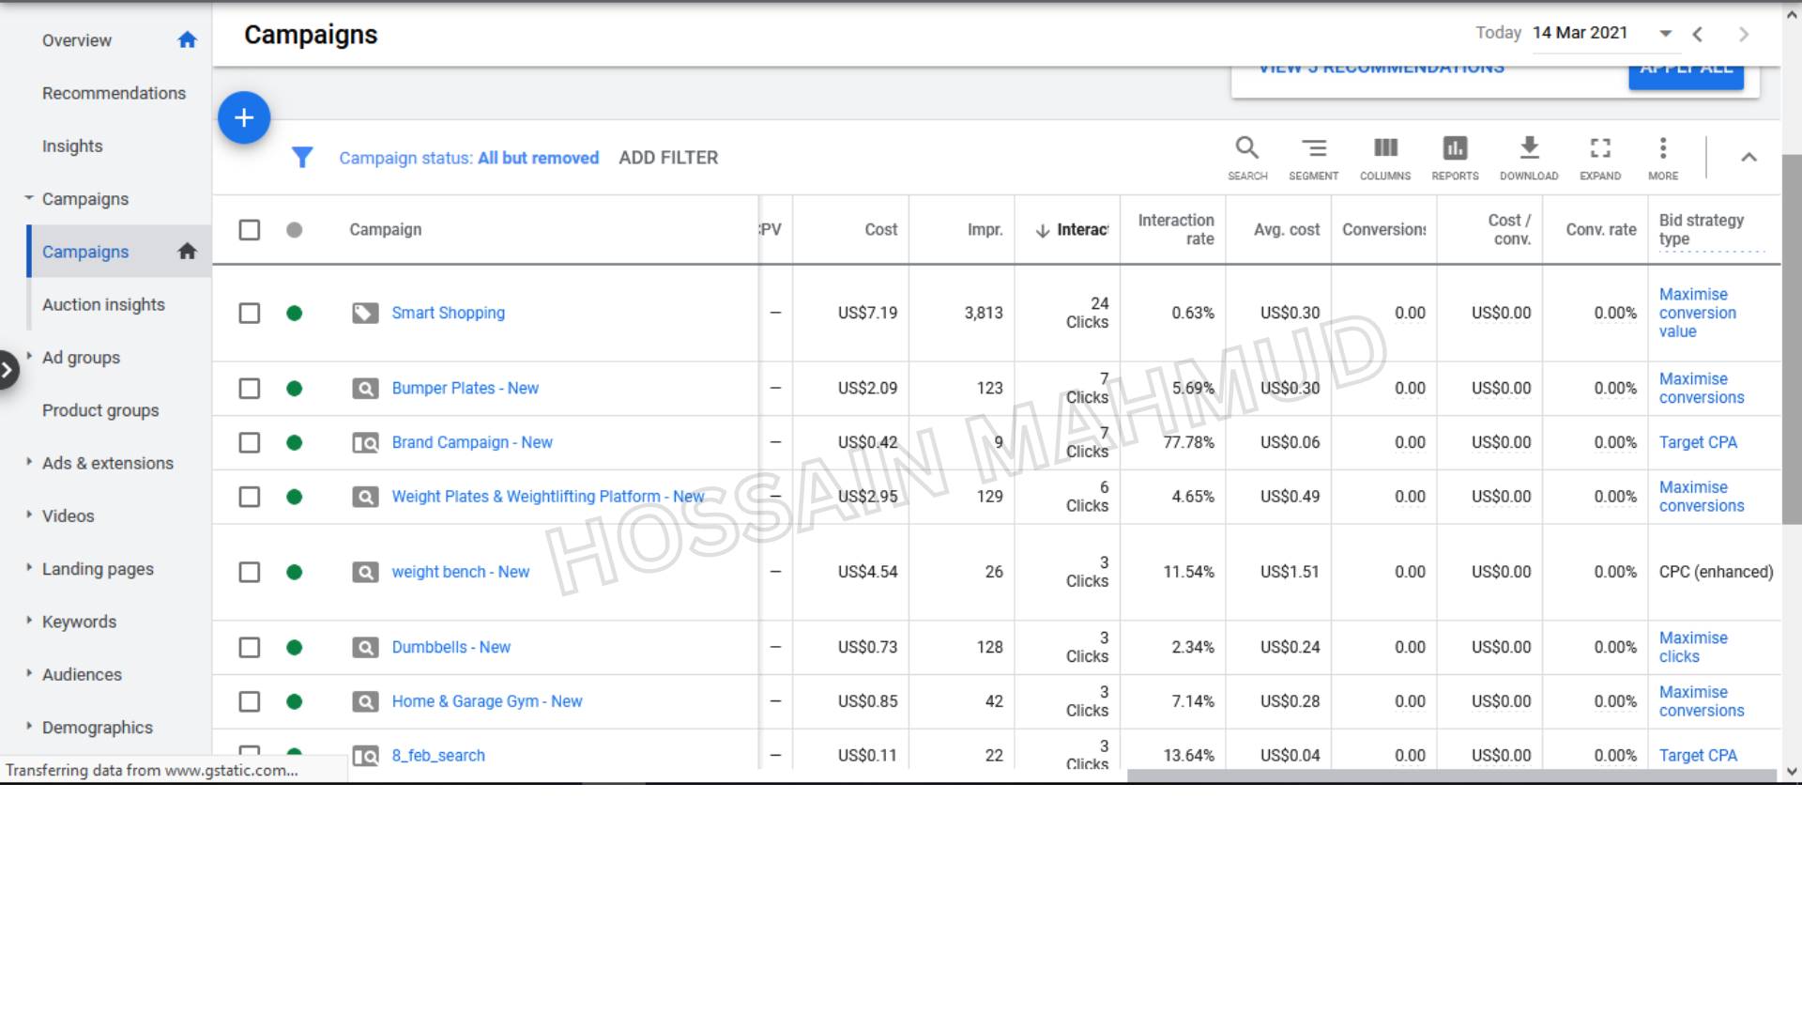The image size is (1802, 1014).
Task: Tick the Weight Plates & Weightlifting Platform checkbox
Action: [250, 497]
